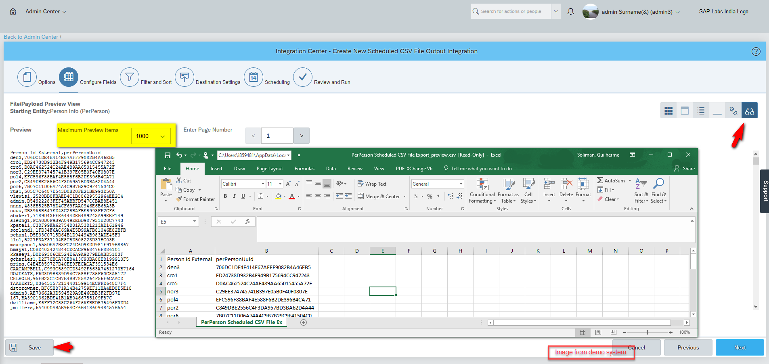Click Share in Excel
769x364 pixels.
(x=684, y=169)
